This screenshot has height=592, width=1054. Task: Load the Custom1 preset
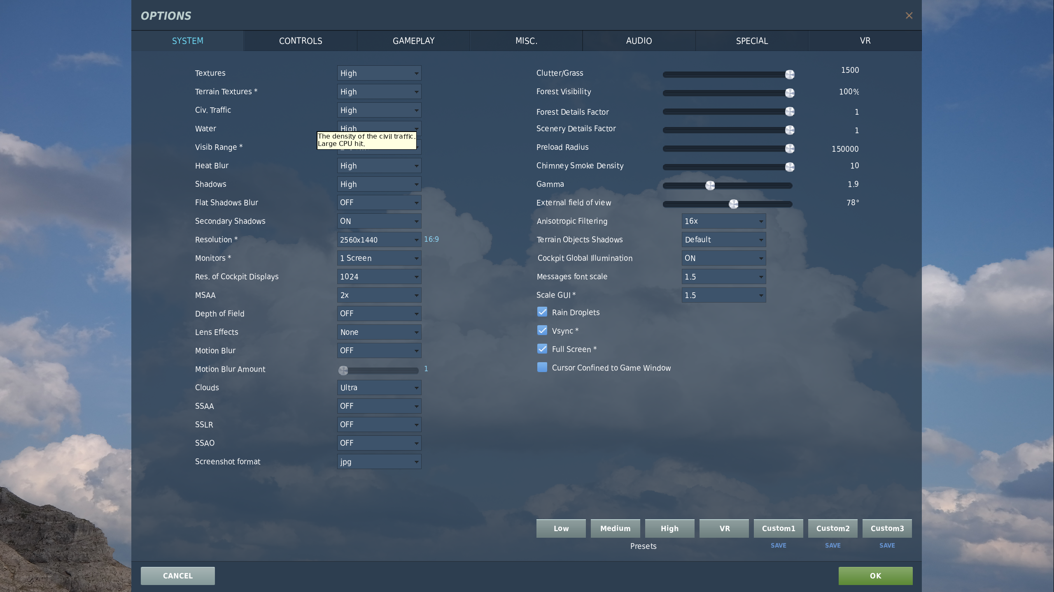tap(778, 528)
